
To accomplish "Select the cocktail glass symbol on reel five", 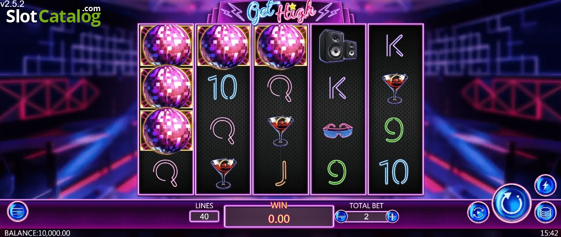I will pos(395,89).
